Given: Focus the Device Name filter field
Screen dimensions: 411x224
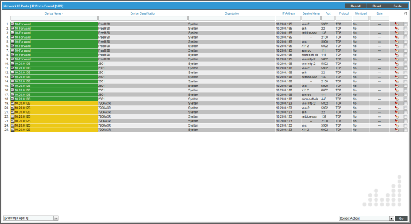Looking at the screenshot, I should [54, 18].
